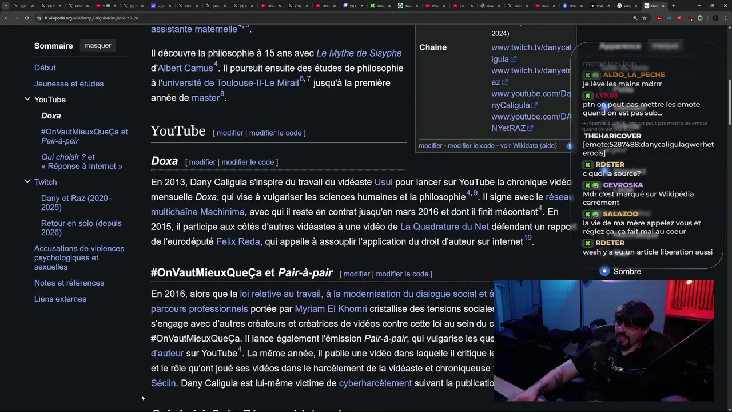Viewport: 732px width, 412px height.
Task: Click username 'SALAZOO' in chat overlay
Action: coord(620,214)
